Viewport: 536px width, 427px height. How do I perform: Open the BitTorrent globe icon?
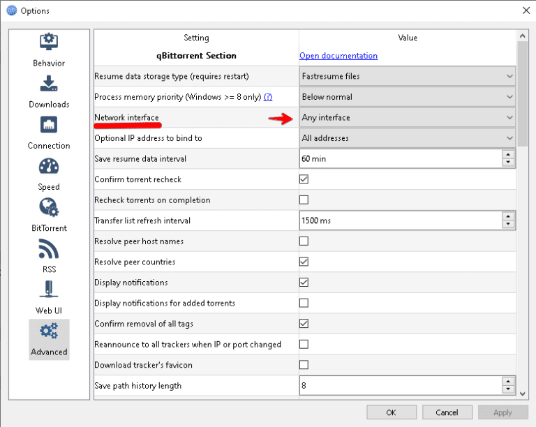click(x=49, y=207)
